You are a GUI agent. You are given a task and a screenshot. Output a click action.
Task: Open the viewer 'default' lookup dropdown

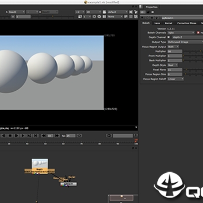pos(118,12)
